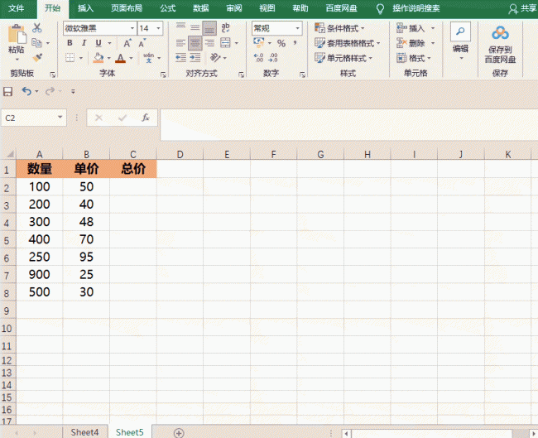Click 插入 insert cells button
Viewport: 538px width, 438px height.
click(411, 28)
